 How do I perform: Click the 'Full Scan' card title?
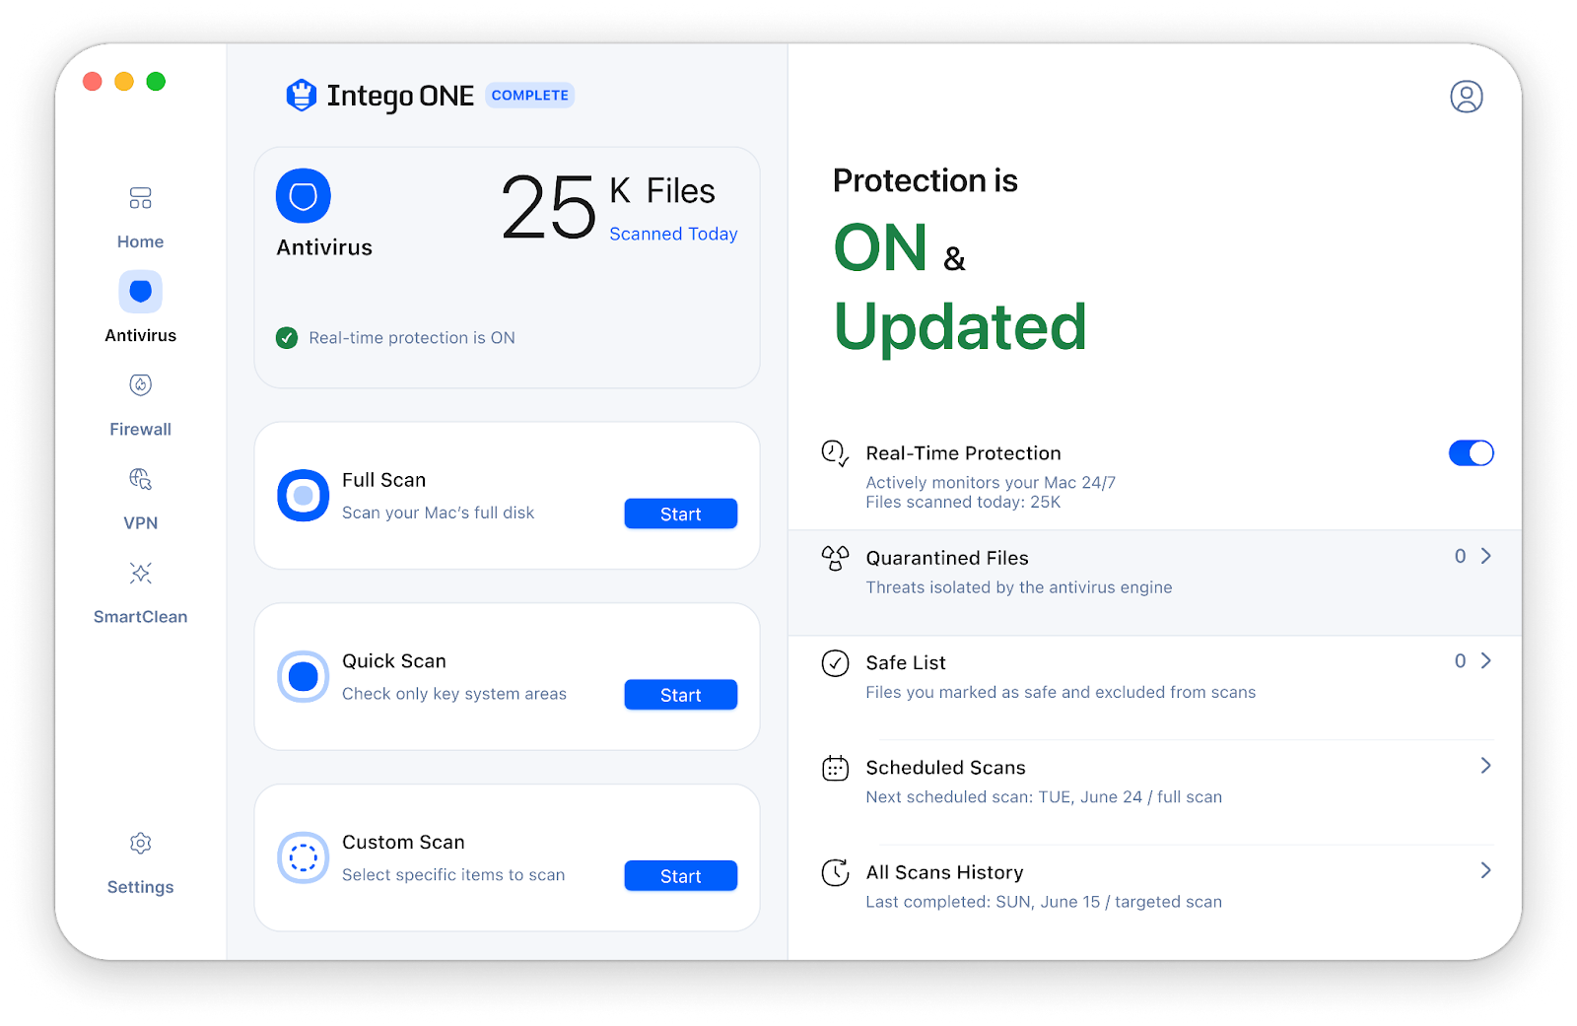(383, 480)
